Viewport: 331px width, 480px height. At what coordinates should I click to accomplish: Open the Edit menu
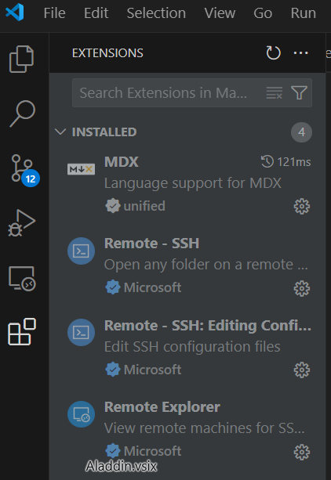tap(96, 13)
